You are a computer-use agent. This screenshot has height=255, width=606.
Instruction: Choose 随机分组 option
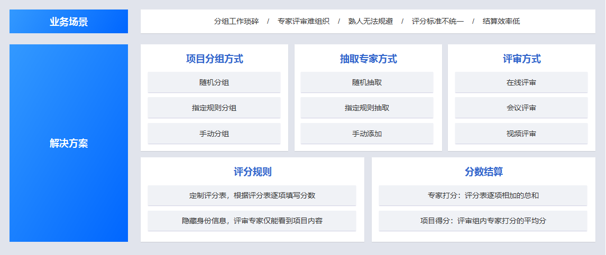(x=214, y=82)
